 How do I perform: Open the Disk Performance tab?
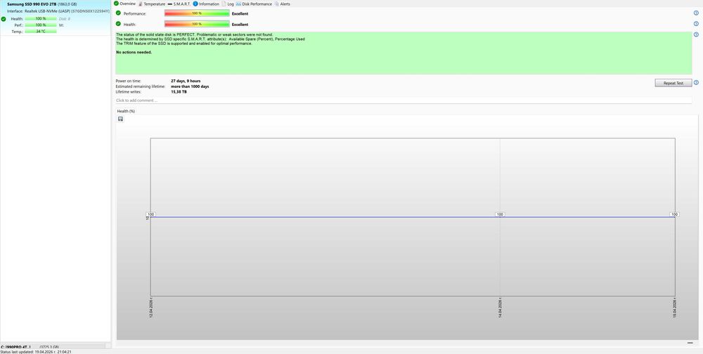(x=254, y=4)
